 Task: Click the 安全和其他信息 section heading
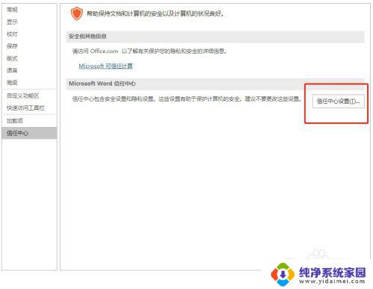pos(87,37)
